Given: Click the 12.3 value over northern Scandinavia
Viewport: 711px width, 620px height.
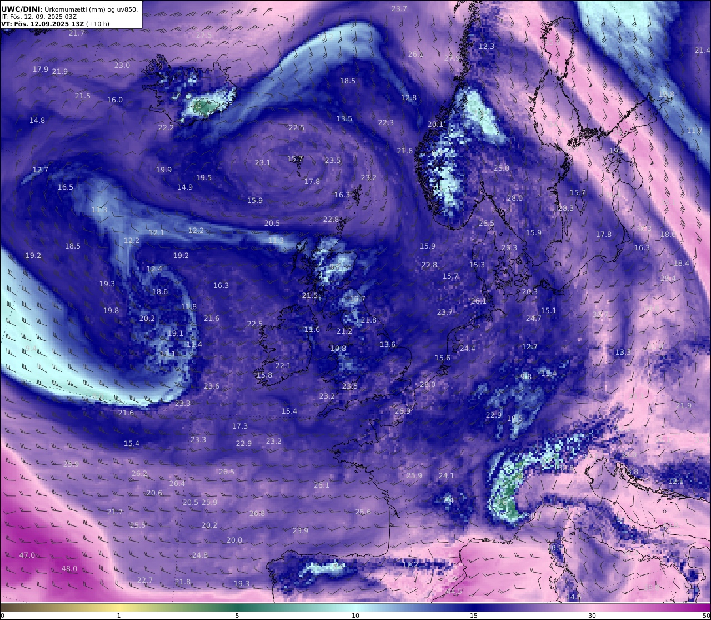Looking at the screenshot, I should coord(487,47).
